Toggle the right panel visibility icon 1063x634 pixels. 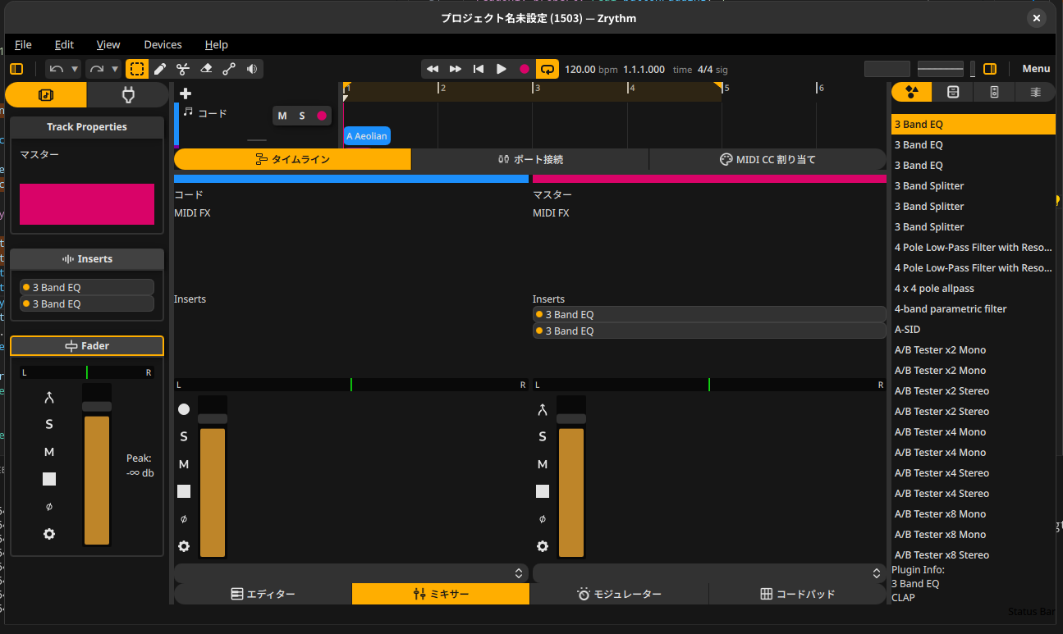tap(990, 69)
